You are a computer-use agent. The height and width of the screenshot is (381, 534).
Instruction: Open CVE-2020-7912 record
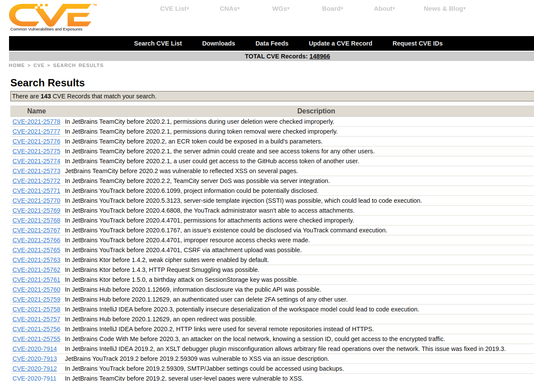tap(35, 369)
